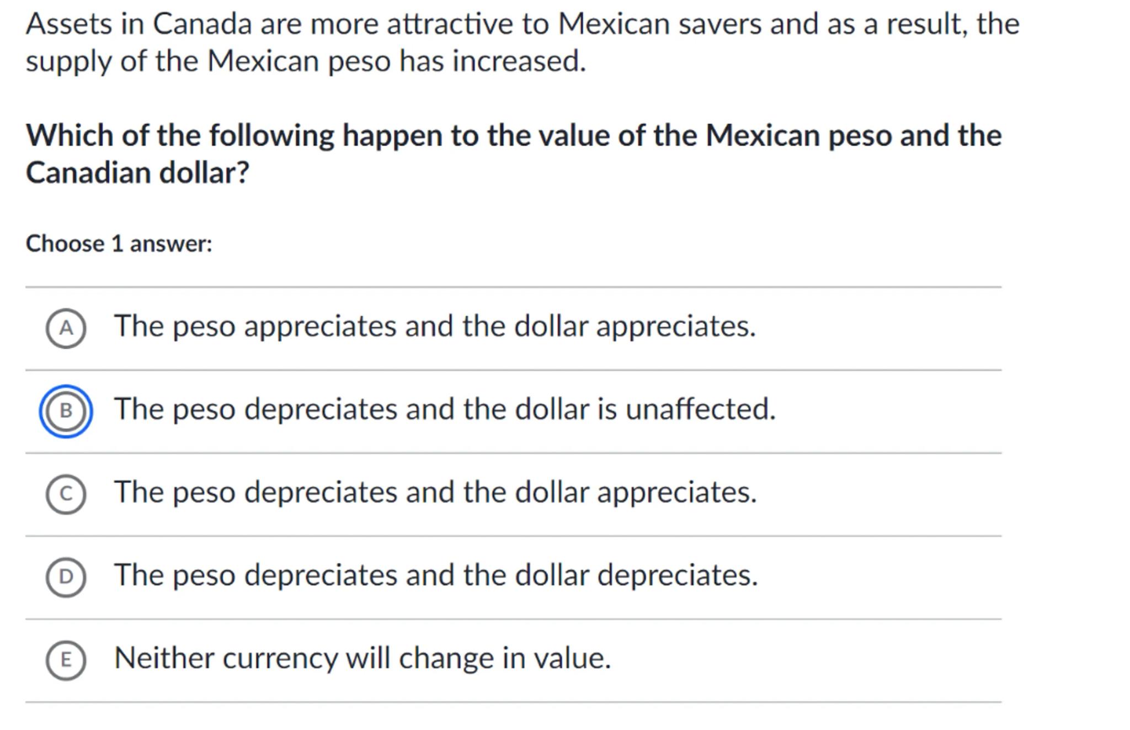
Task: Select radio button E
Action: click(66, 660)
